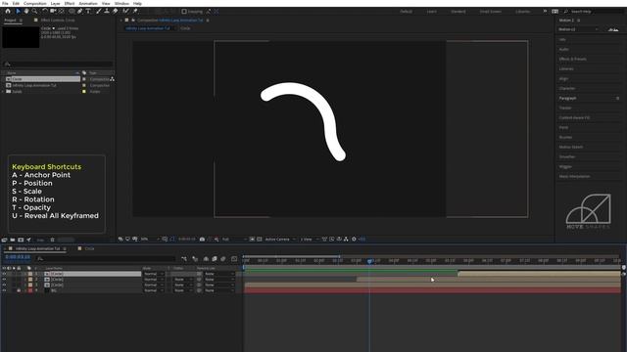Expand the Solids folder in Project panel
Image resolution: width=627 pixels, height=352 pixels.
coord(3,91)
